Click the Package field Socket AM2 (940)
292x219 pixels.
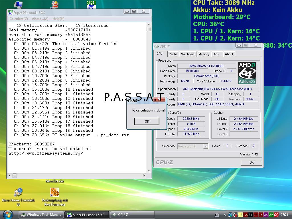206,76
